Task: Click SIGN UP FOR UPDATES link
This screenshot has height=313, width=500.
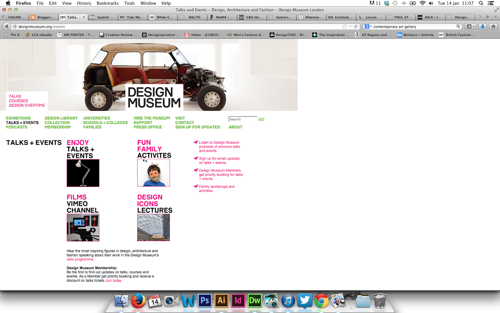Action: click(x=197, y=127)
